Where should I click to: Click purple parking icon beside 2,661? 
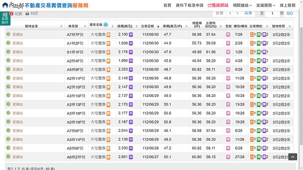pos(131,157)
